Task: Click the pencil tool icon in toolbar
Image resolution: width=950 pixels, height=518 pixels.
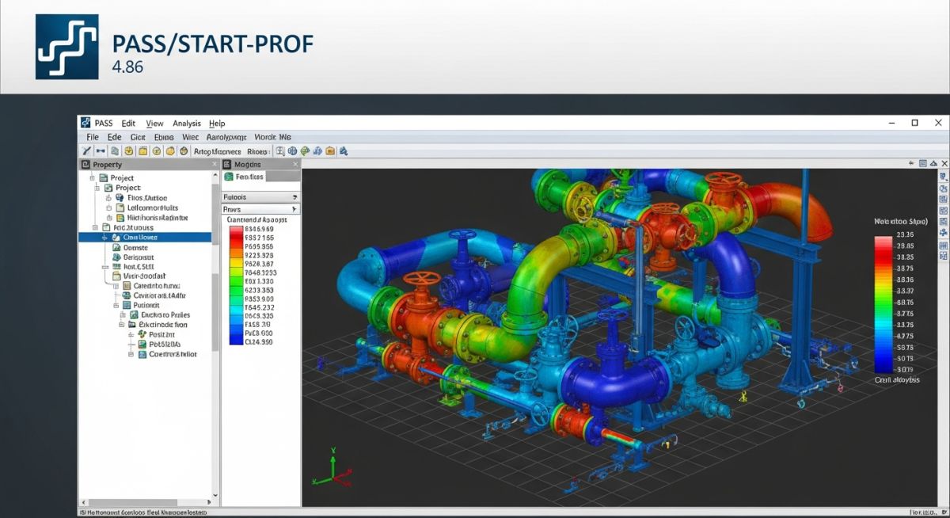Action: click(x=87, y=150)
